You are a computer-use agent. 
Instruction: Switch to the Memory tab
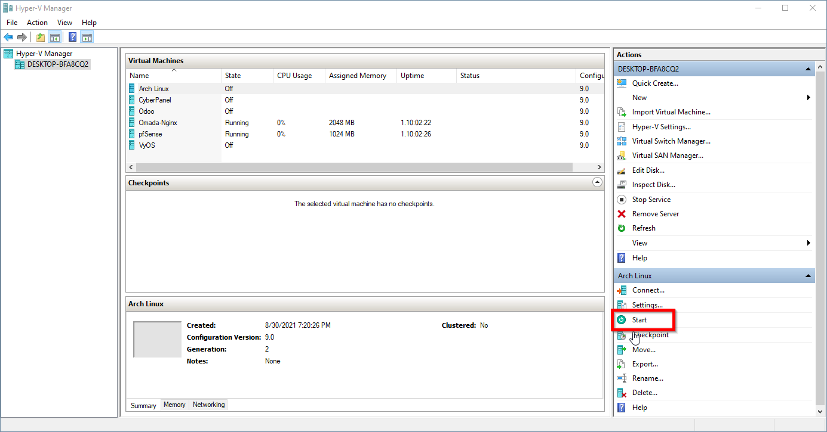click(174, 405)
